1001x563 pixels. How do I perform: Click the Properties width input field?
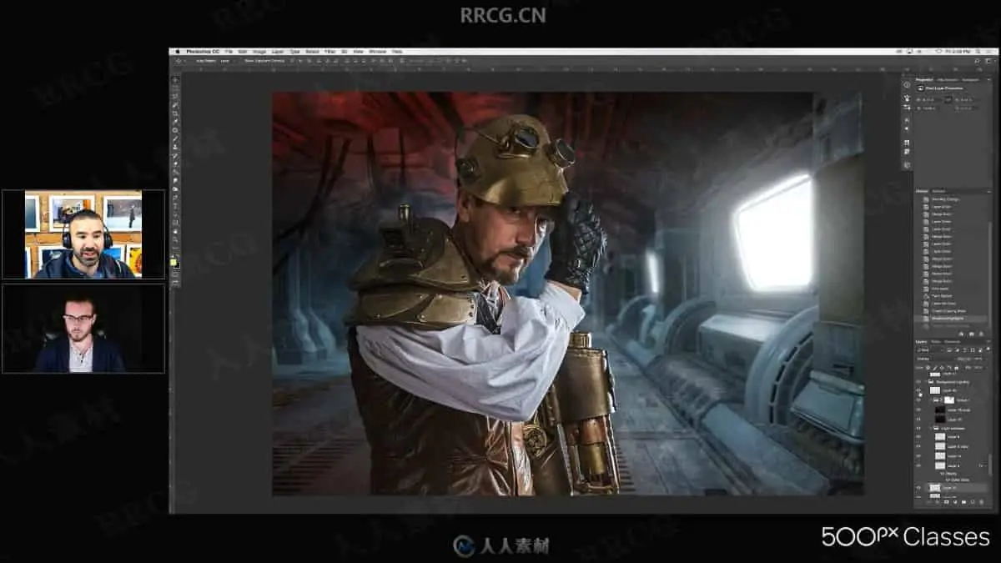[x=931, y=99]
